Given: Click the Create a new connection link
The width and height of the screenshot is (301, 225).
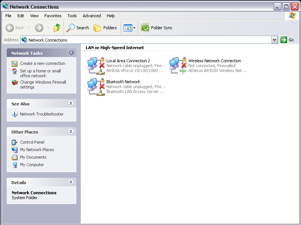Looking at the screenshot, I should pyautogui.click(x=42, y=63).
